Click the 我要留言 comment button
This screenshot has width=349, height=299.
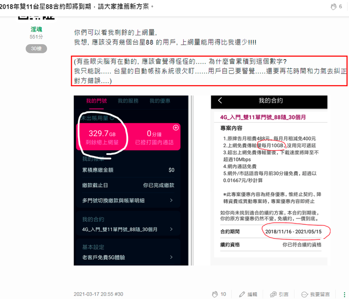(316, 294)
